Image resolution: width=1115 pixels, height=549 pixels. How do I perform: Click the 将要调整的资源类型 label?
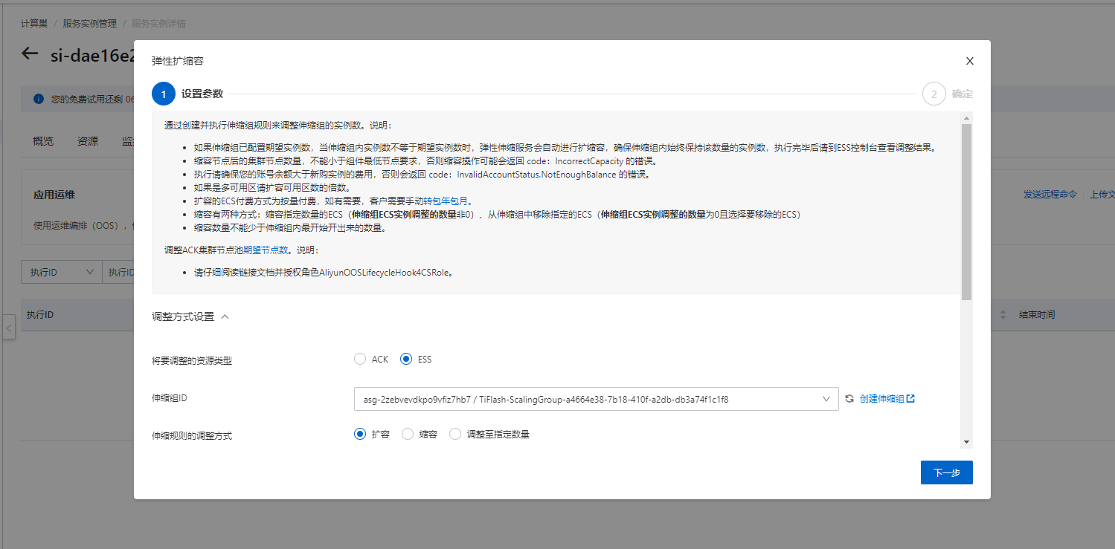(x=192, y=361)
